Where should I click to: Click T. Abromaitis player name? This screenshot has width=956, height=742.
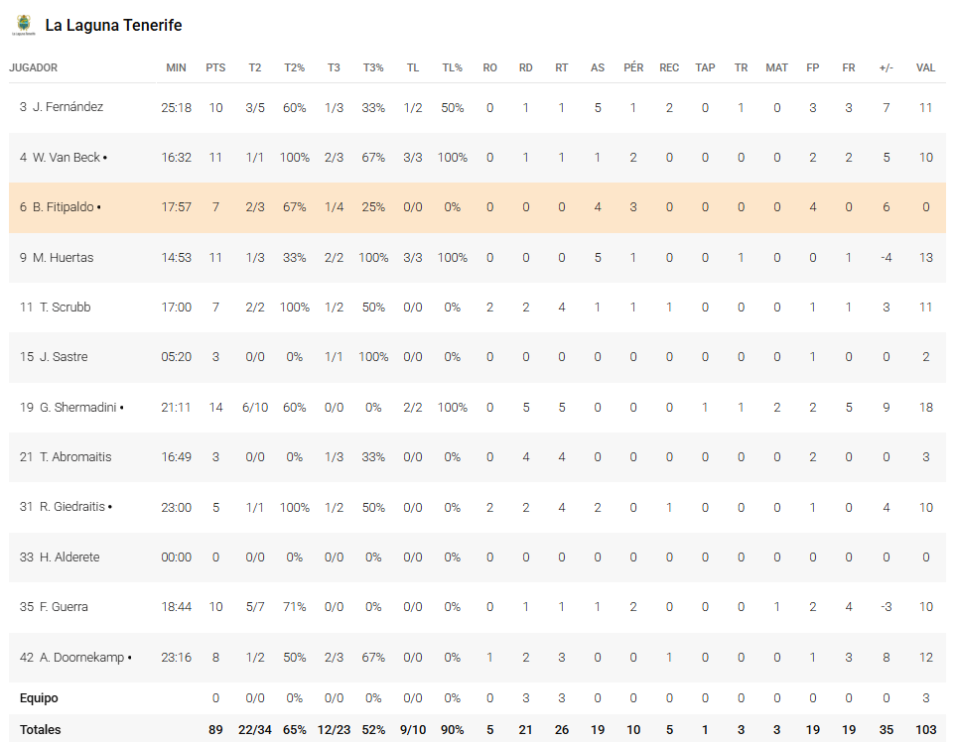[75, 457]
